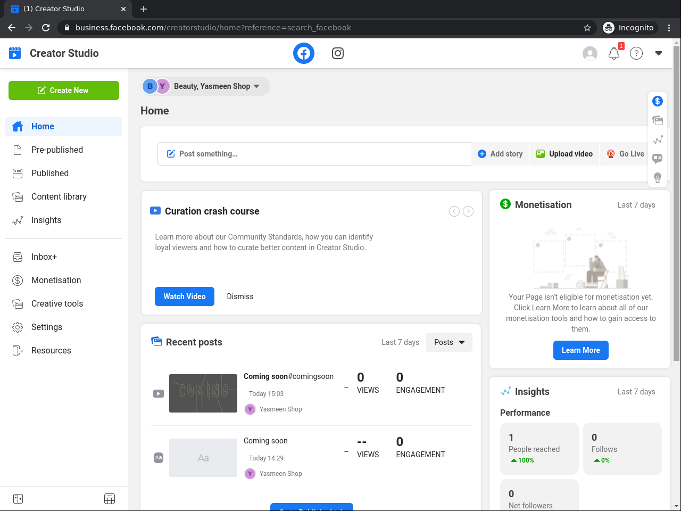681x511 pixels.
Task: Click content library icon in right rail
Action: [658, 120]
